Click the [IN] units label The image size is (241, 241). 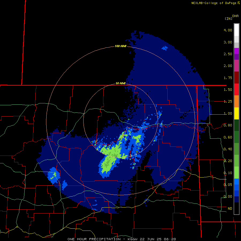pyautogui.click(x=228, y=18)
